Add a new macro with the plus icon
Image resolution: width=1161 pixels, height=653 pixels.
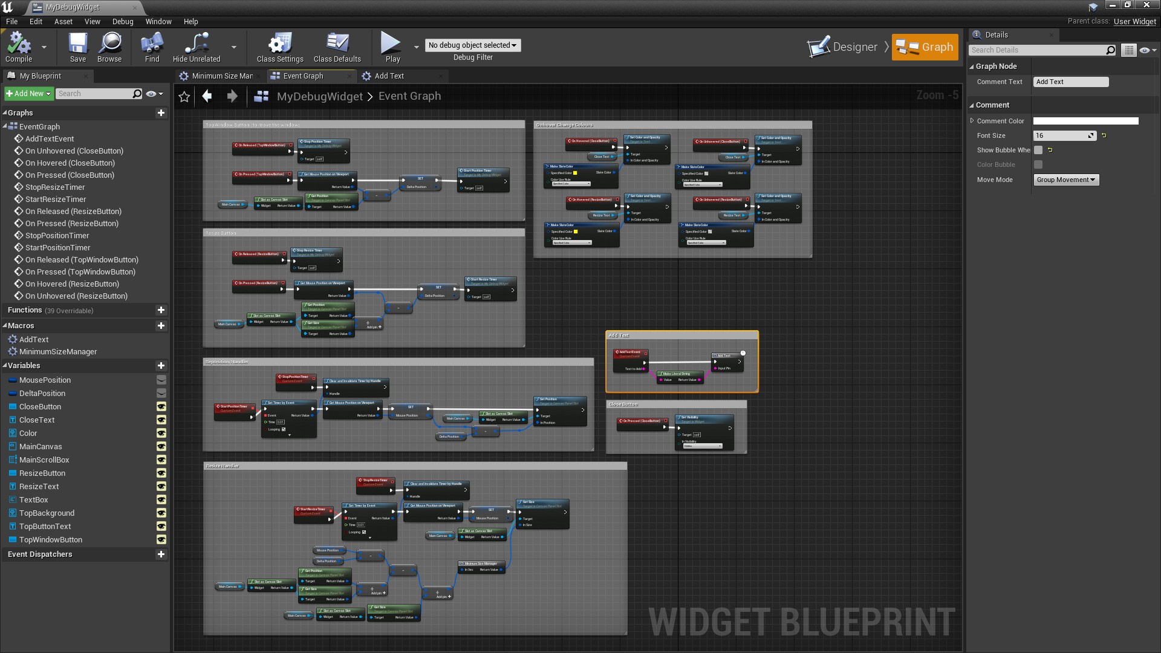click(x=161, y=326)
